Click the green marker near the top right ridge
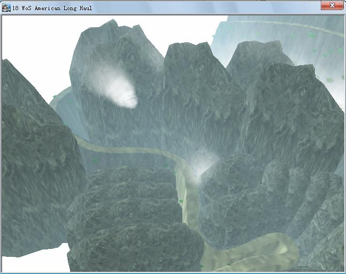This screenshot has height=274, width=346. tap(312, 35)
